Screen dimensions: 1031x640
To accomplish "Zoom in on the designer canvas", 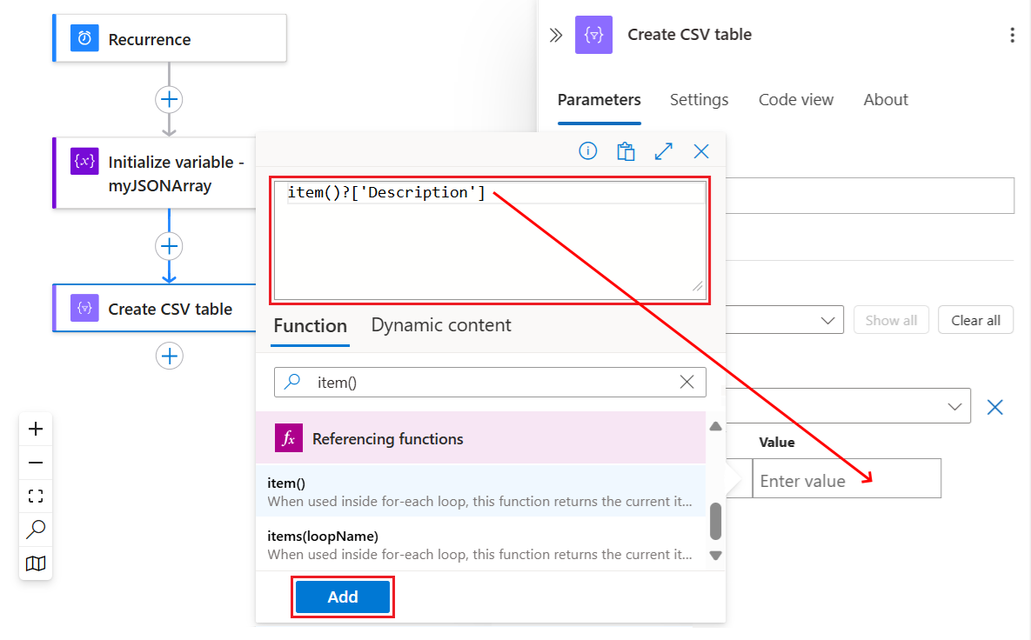I will point(36,429).
